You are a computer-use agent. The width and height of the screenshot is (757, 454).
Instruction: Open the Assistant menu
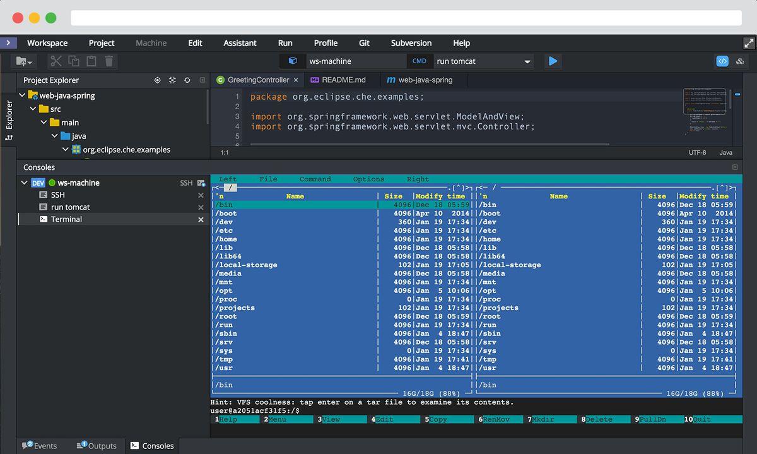tap(240, 43)
